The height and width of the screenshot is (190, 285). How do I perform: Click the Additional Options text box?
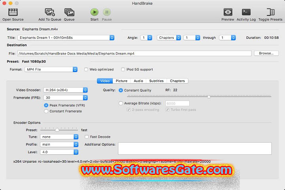coord(195,148)
